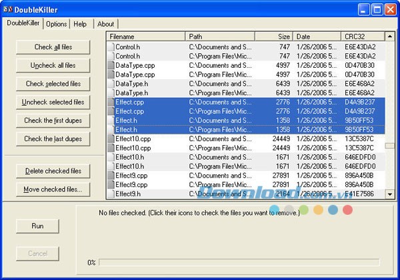This screenshot has width=400, height=280.
Task: Sort list by the Size column header
Action: pos(273,37)
